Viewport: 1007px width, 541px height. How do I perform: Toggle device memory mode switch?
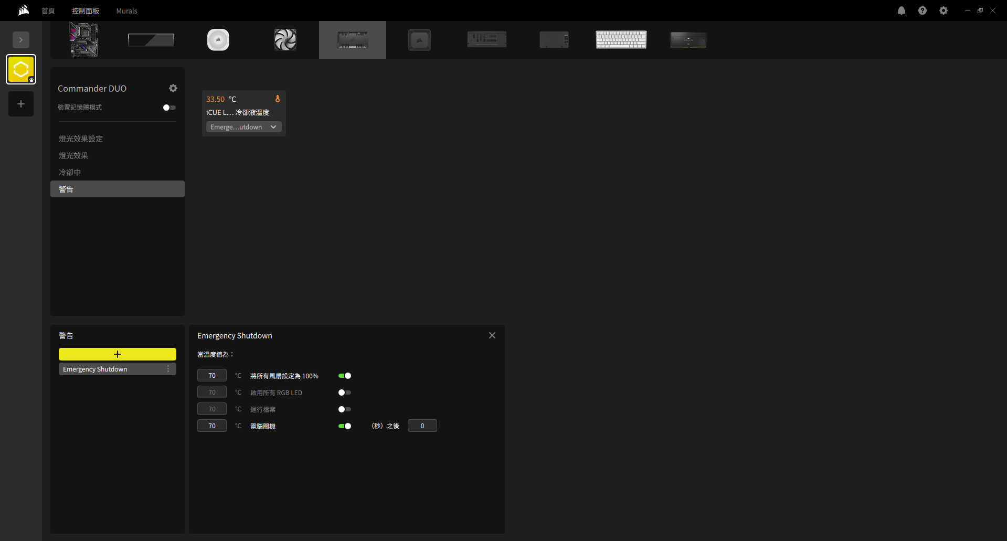point(169,108)
